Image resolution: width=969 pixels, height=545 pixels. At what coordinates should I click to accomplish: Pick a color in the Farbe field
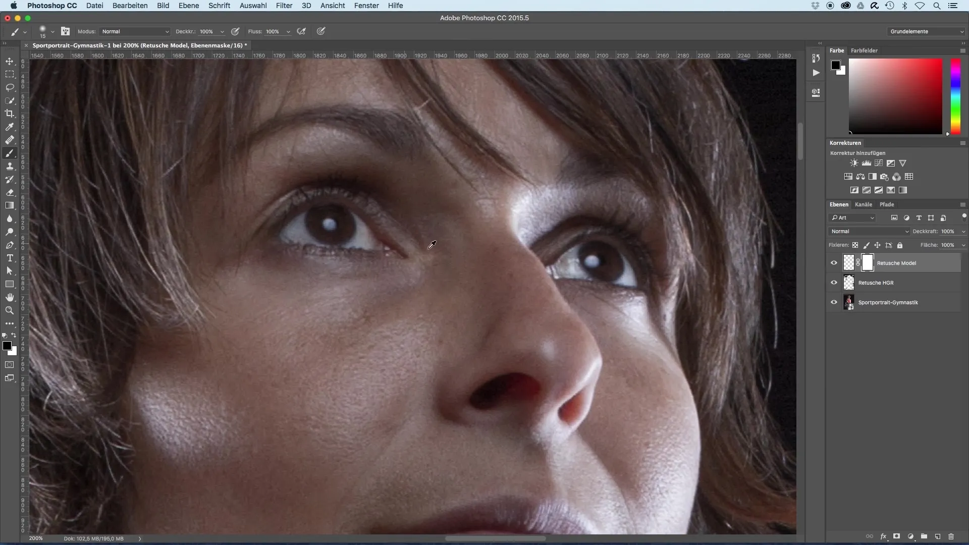pos(895,96)
